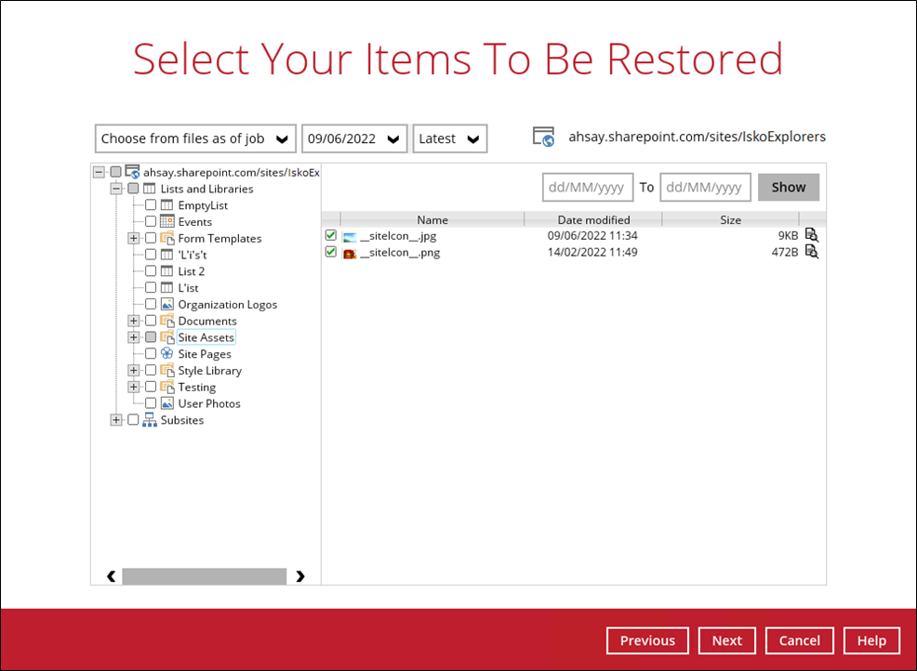Expand the Style Library tree node
This screenshot has width=917, height=671.
(134, 371)
